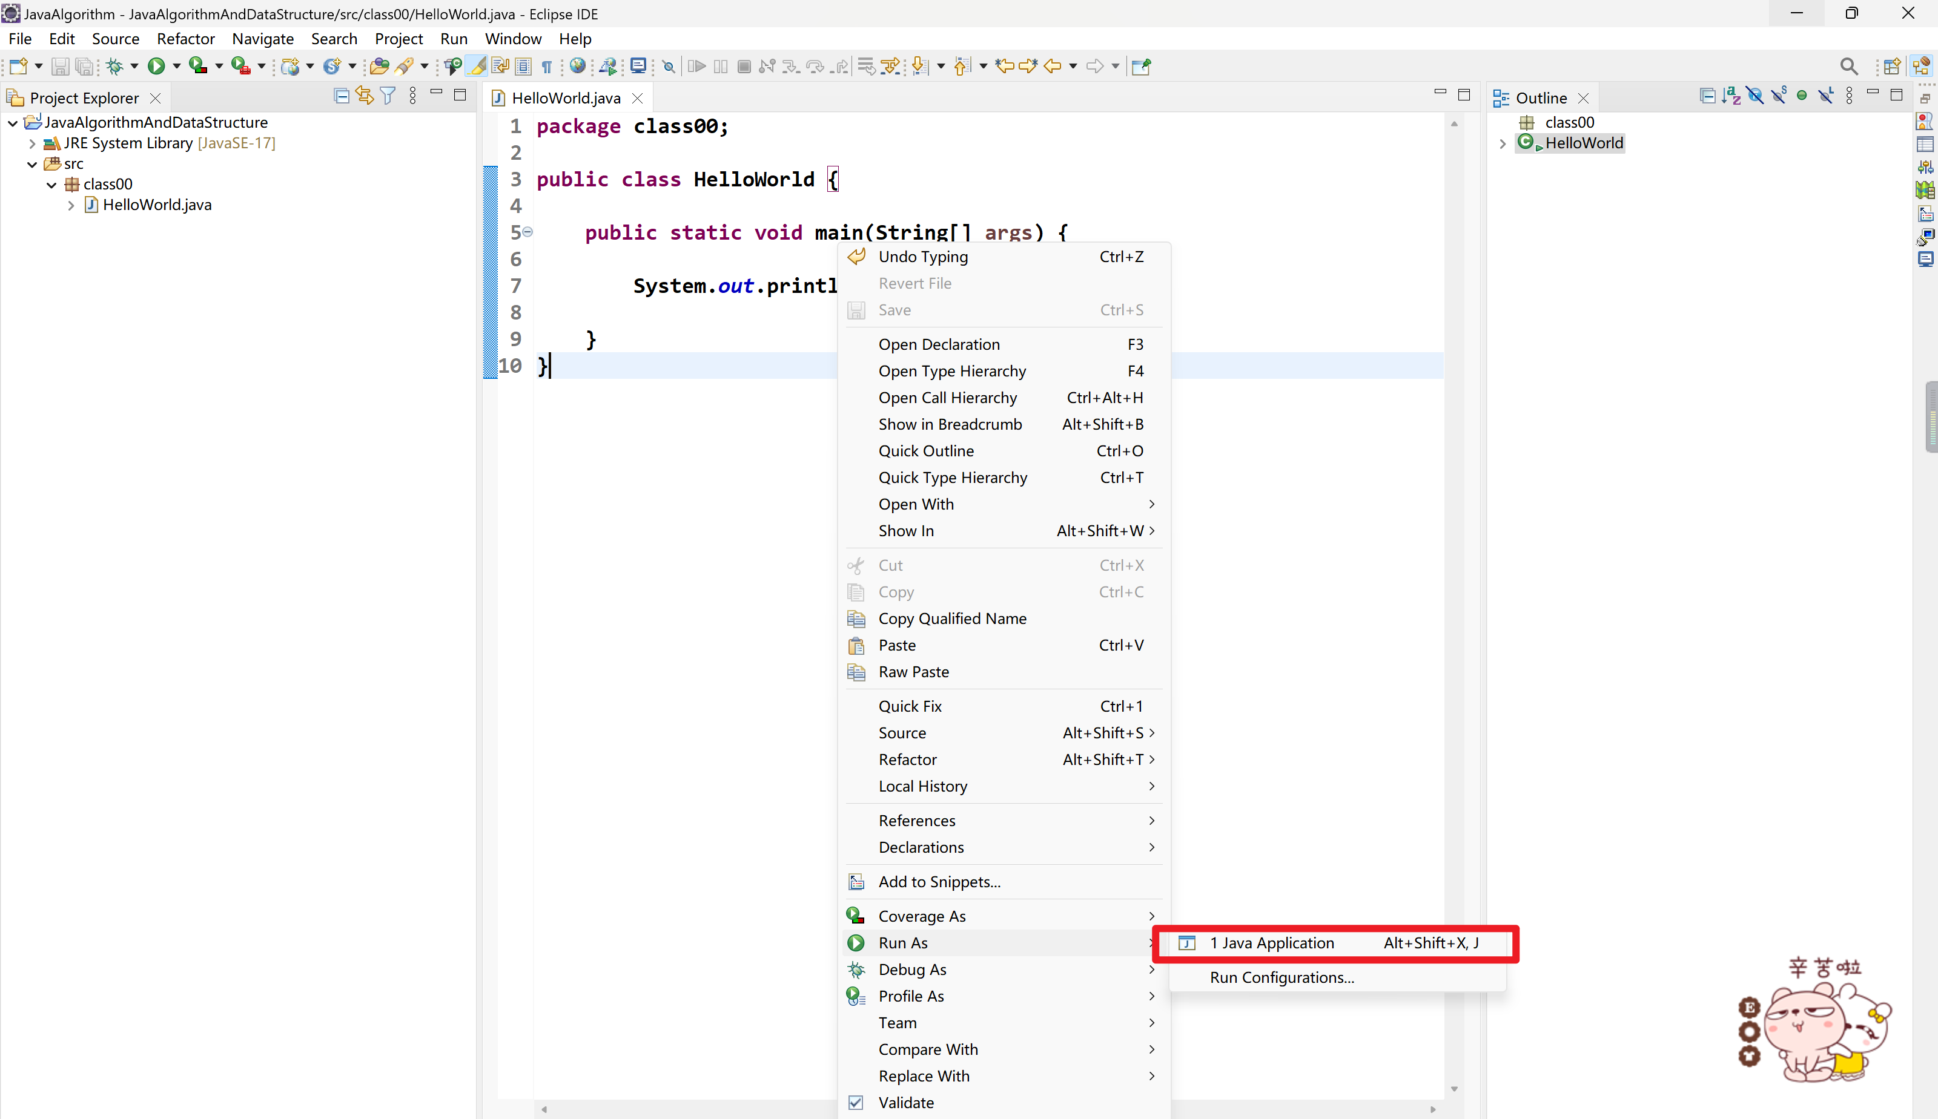This screenshot has height=1119, width=1938.
Task: Select the Java perspective button
Action: (x=1920, y=66)
